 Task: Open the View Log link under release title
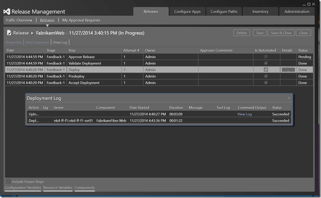(60, 42)
